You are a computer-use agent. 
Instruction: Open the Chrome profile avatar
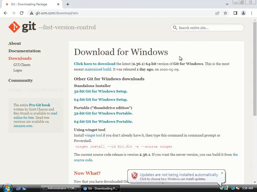[243, 13]
